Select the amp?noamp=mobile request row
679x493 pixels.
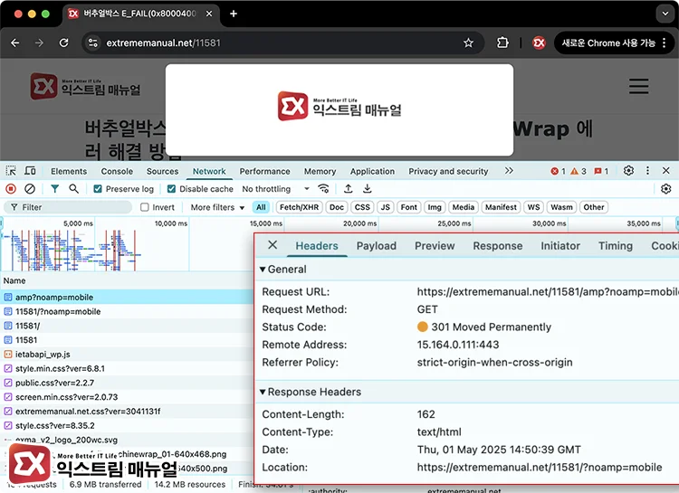(127, 297)
